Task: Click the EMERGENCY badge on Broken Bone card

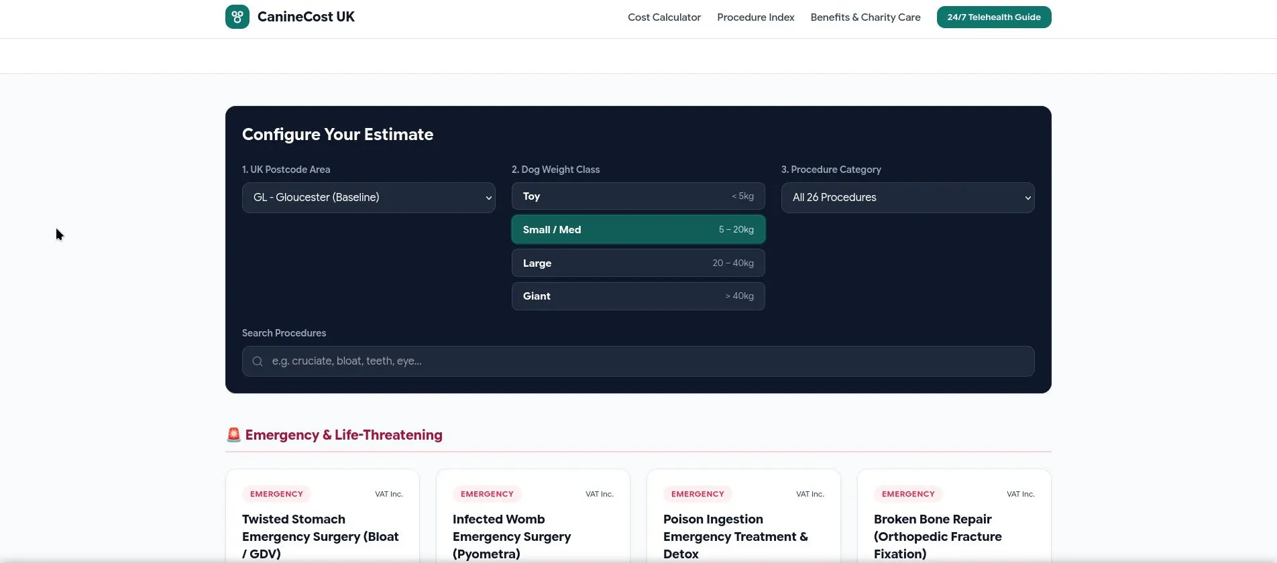Action: [908, 494]
